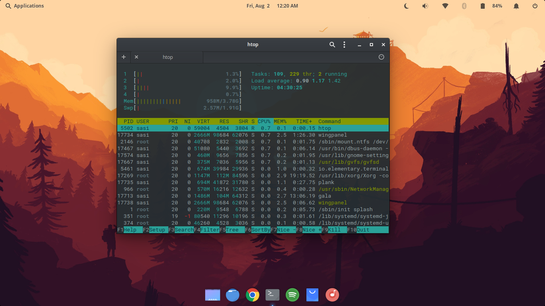The height and width of the screenshot is (306, 545).
Task: Open the Wi-Fi indicator dropdown
Action: [x=444, y=6]
